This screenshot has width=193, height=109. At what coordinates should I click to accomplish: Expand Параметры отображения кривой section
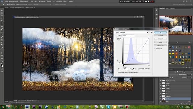pyautogui.click(x=118, y=72)
